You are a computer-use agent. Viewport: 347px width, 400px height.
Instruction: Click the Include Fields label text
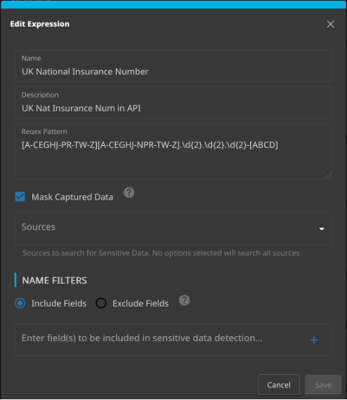[59, 304]
